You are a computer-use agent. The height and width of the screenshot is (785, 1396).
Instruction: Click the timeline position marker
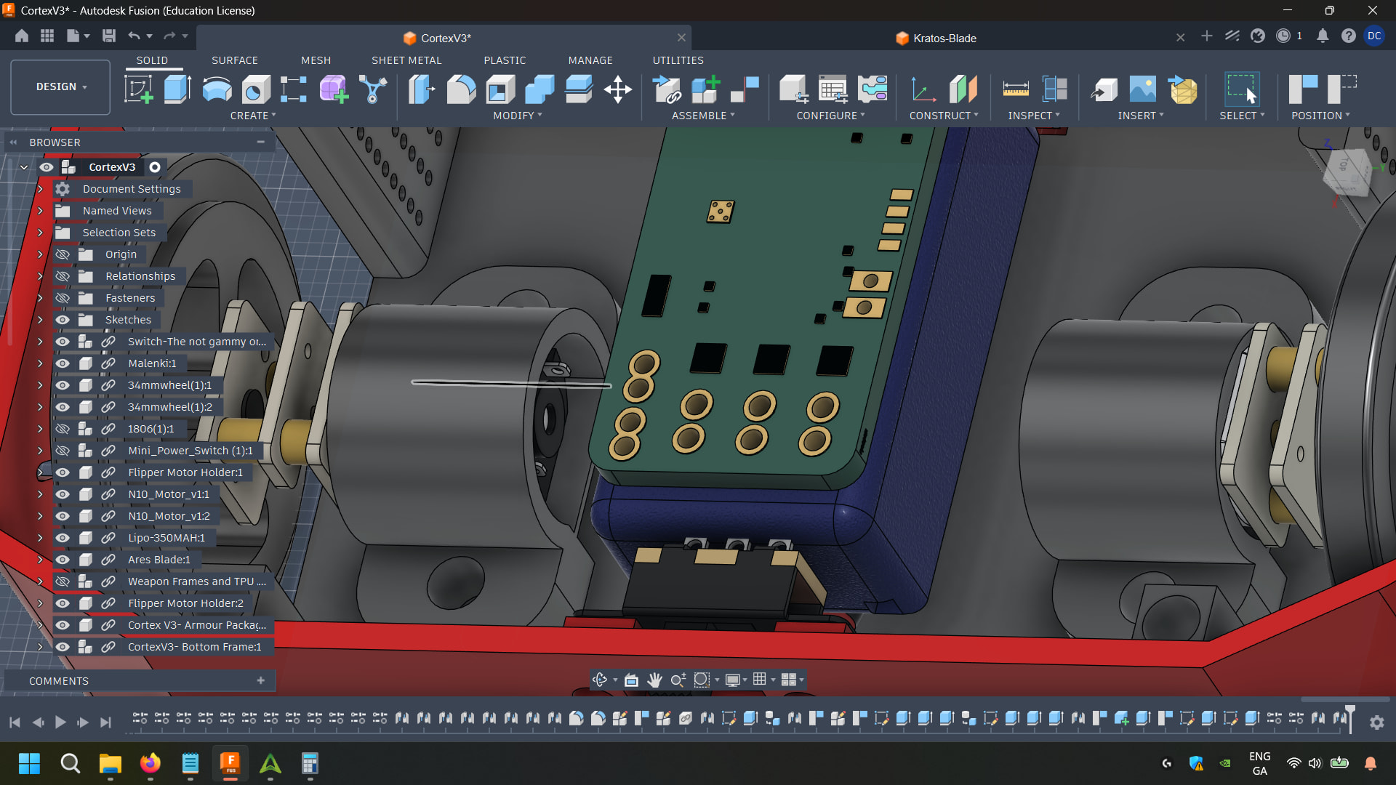pos(1350,712)
